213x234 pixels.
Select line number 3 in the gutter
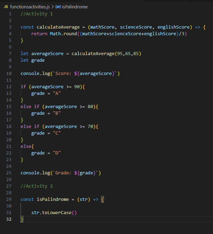10,27
